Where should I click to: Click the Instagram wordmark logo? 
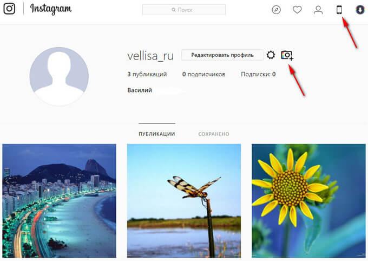click(51, 9)
